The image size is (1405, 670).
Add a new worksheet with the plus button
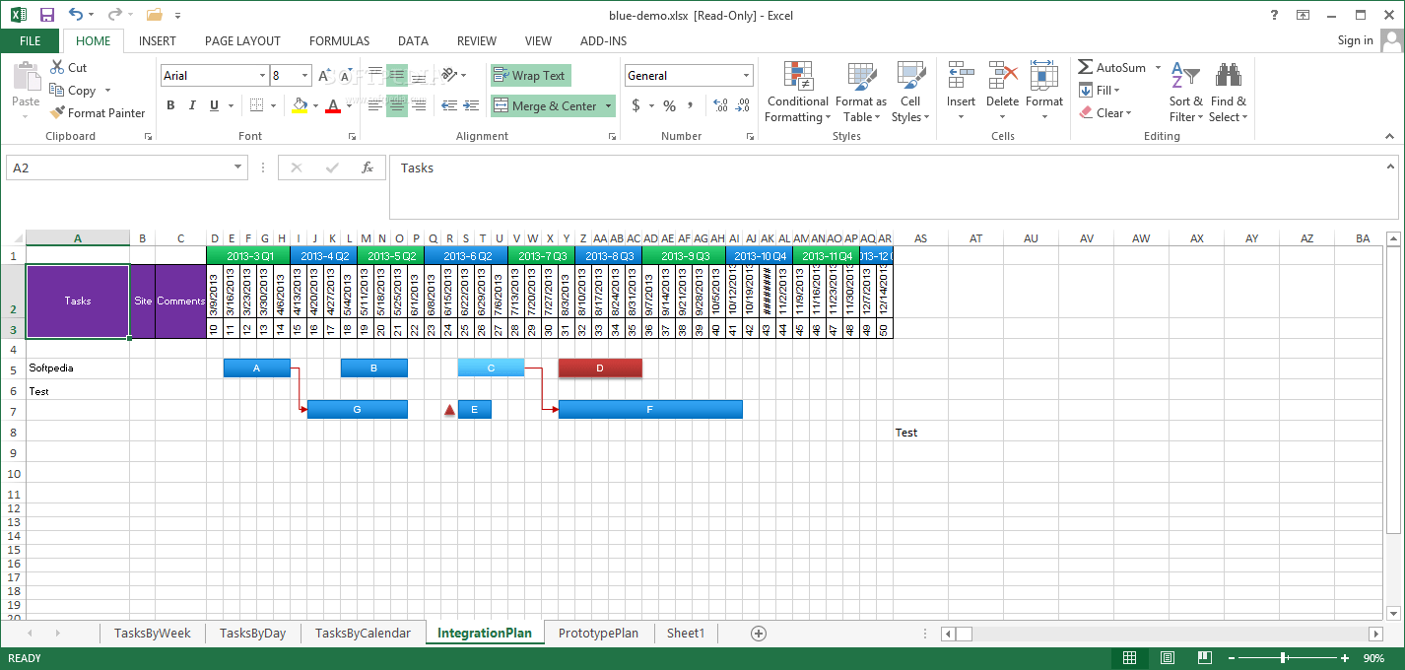coord(758,633)
